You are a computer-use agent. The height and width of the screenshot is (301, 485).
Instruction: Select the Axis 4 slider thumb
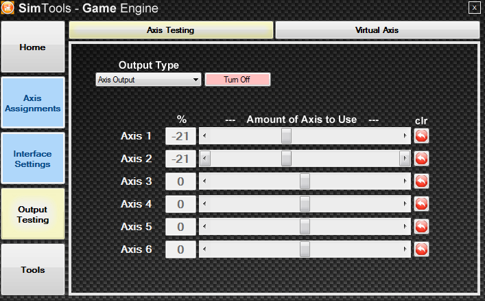305,203
